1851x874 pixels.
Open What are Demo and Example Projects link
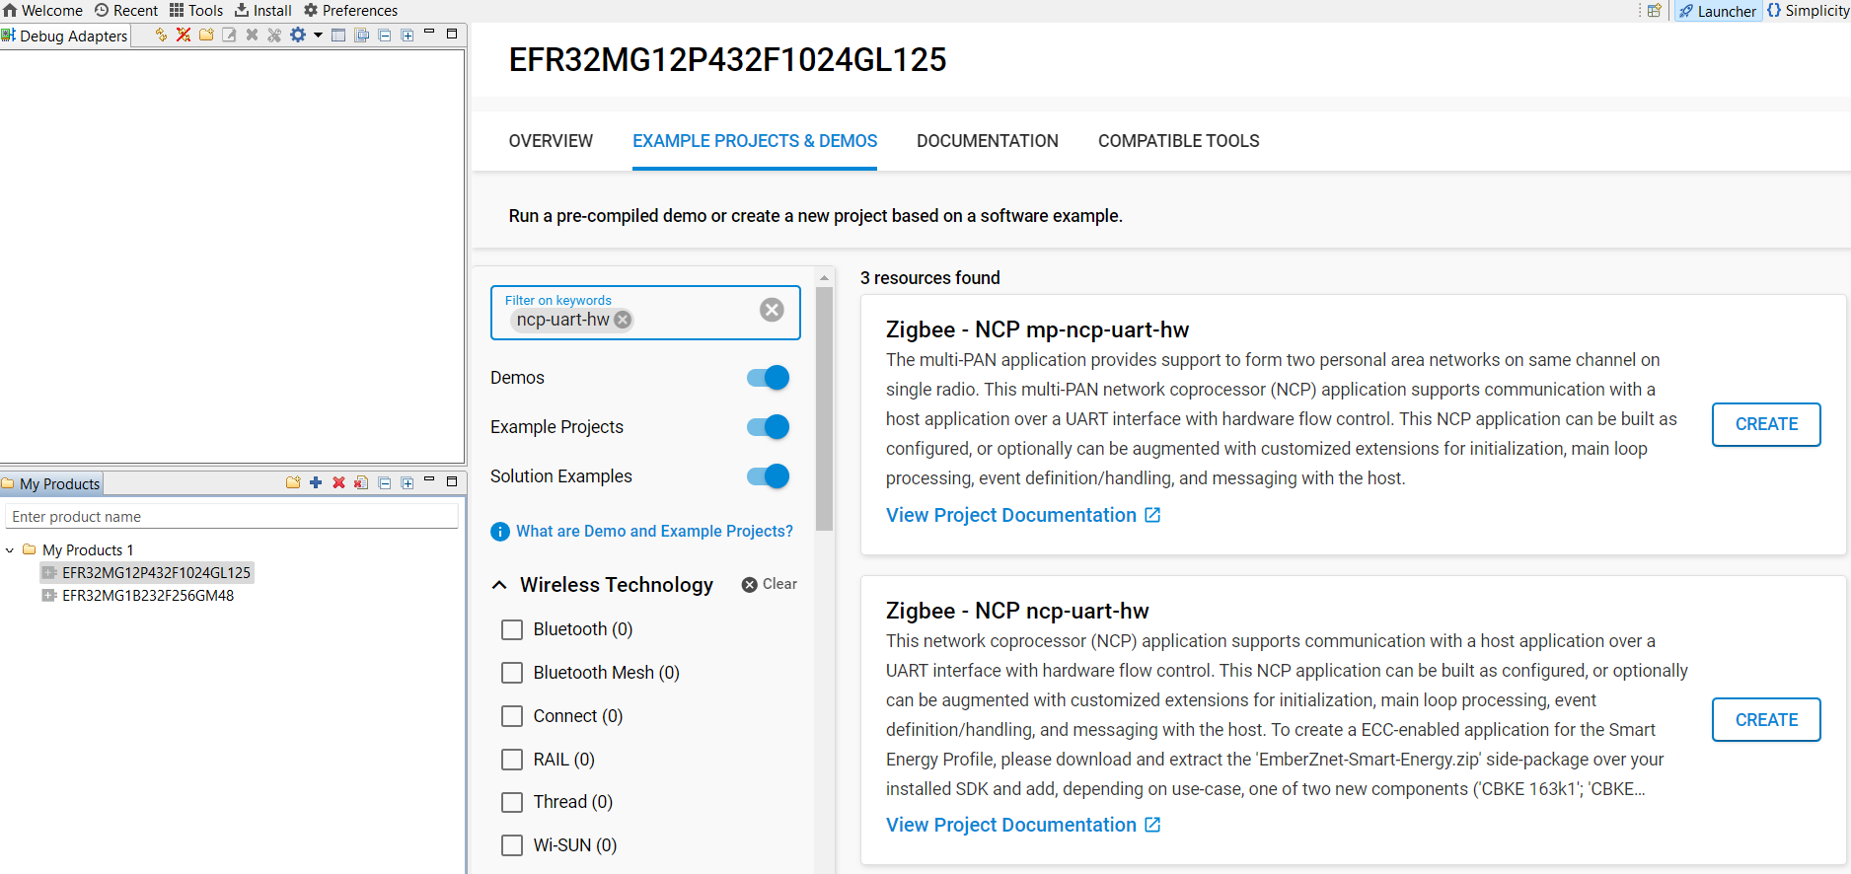(653, 531)
